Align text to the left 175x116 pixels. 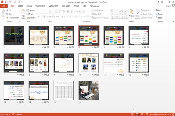[68, 17]
